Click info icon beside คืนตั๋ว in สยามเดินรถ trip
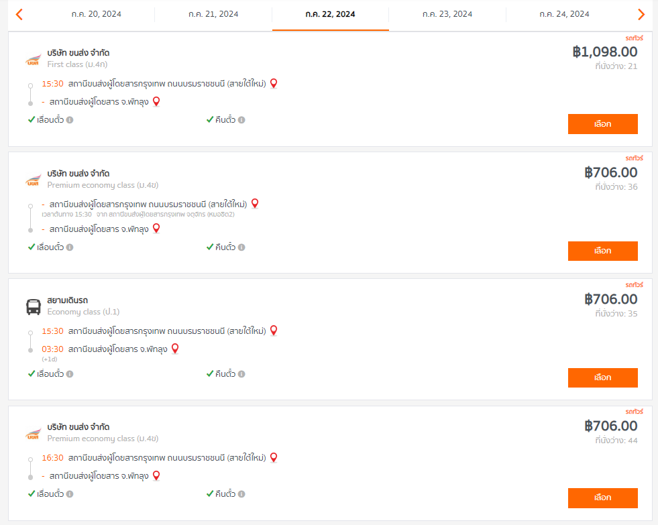 (241, 373)
